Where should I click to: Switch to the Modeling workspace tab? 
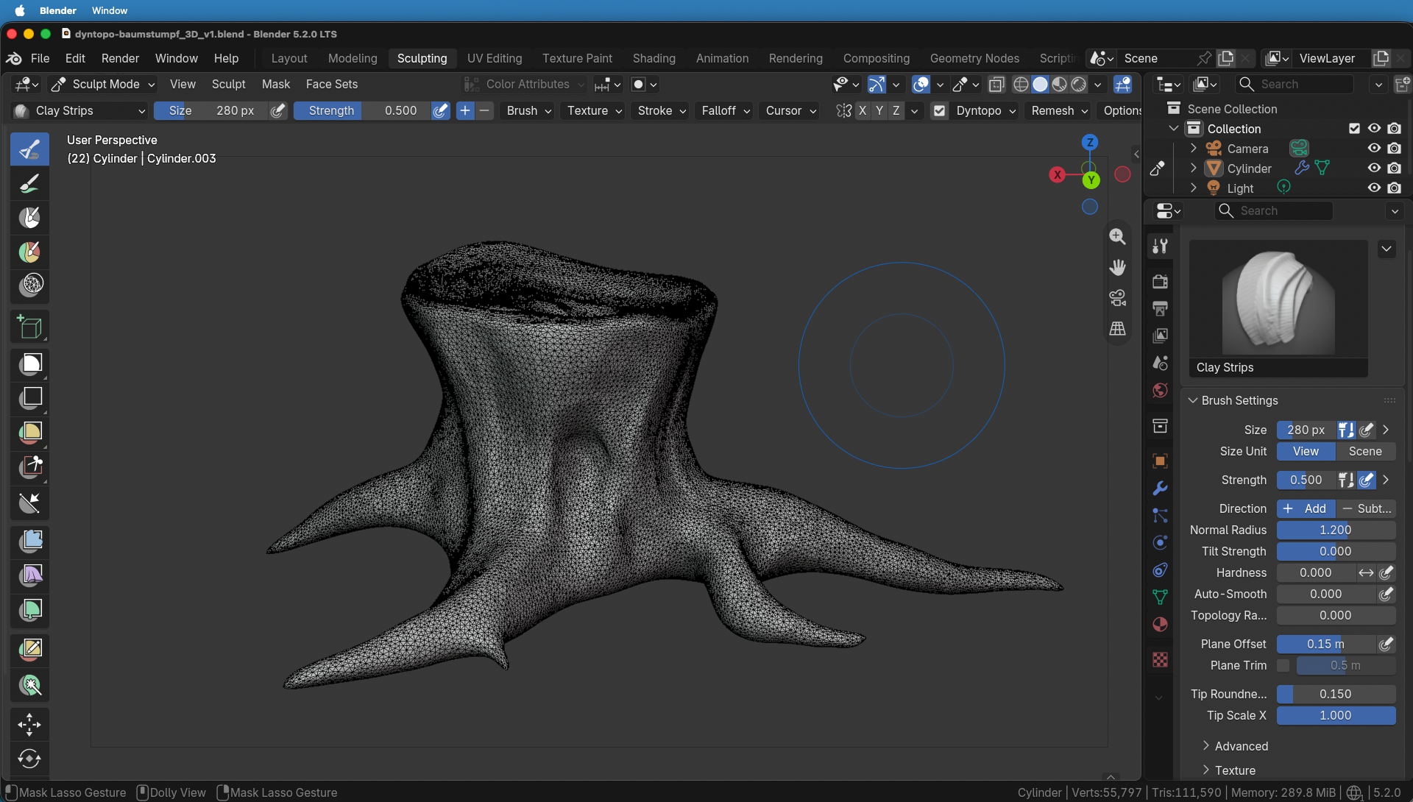click(353, 58)
